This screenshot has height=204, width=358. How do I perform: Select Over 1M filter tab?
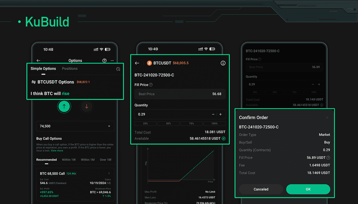pyautogui.click(x=106, y=160)
